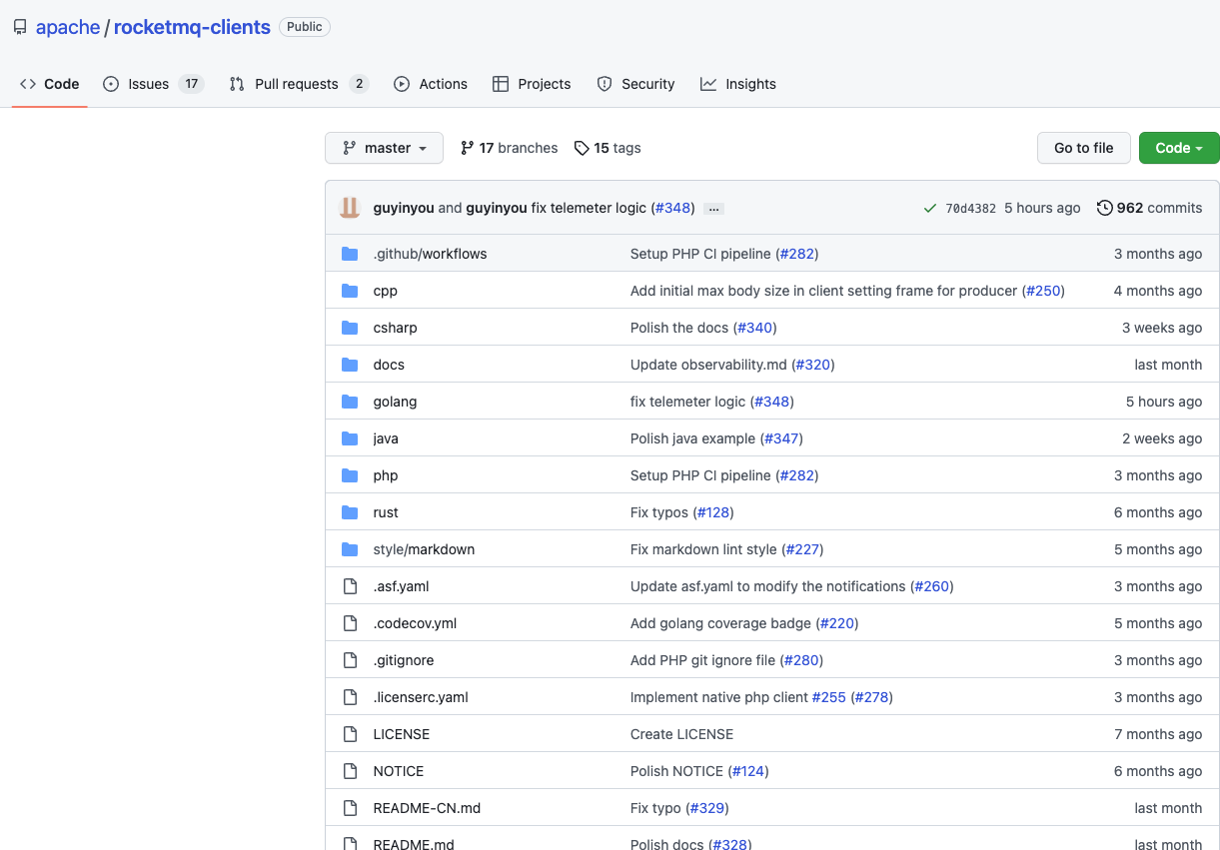
Task: Open the green Code dropdown button
Action: click(1179, 148)
